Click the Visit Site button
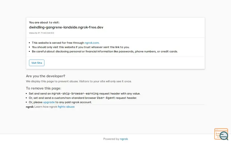The height and width of the screenshot is (144, 231). 37,63
